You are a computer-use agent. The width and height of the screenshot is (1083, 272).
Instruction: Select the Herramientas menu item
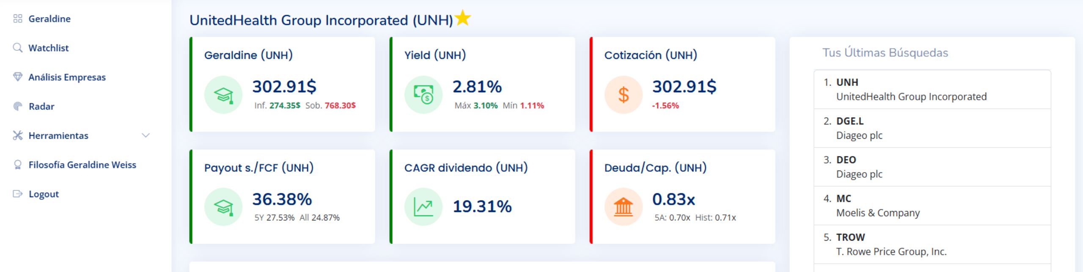click(x=58, y=135)
